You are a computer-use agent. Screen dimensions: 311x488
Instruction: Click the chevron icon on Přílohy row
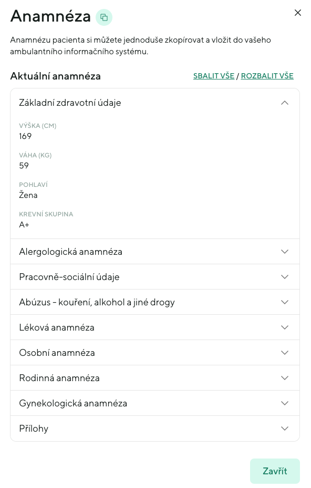[x=284, y=428]
